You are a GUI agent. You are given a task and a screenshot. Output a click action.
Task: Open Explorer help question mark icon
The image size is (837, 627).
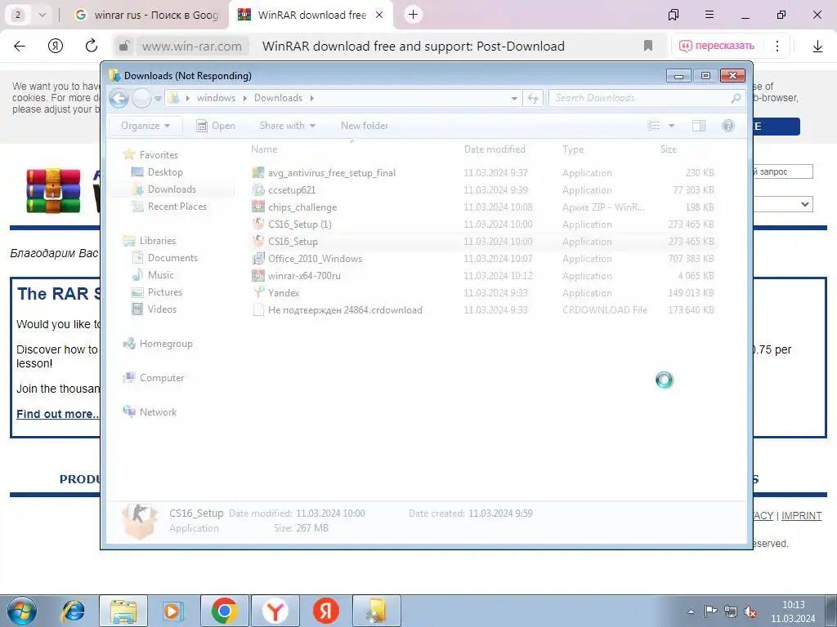[727, 125]
